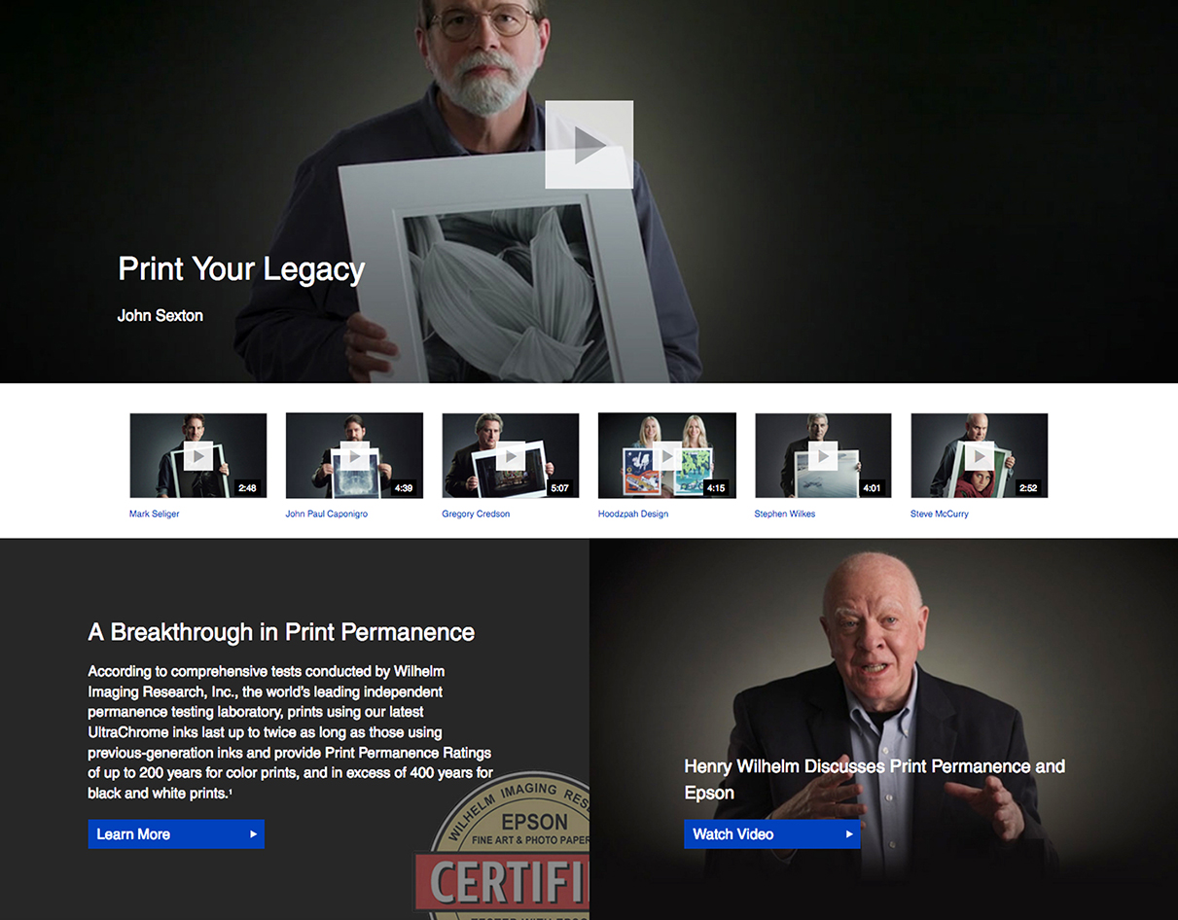Open the Steve McCurry name link
Viewport: 1178px width, 920px height.
[x=940, y=513]
